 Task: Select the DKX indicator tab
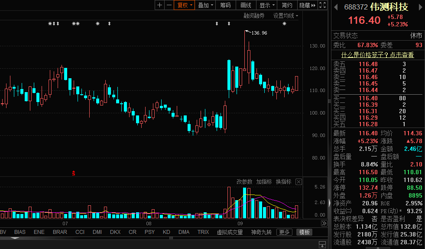(115, 232)
